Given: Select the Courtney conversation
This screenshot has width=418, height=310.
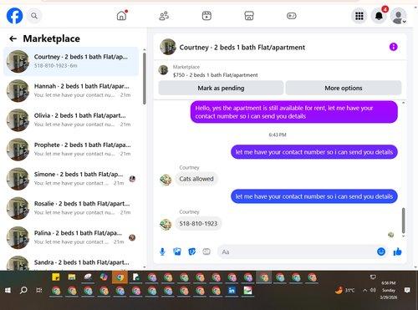Looking at the screenshot, I should [x=71, y=62].
